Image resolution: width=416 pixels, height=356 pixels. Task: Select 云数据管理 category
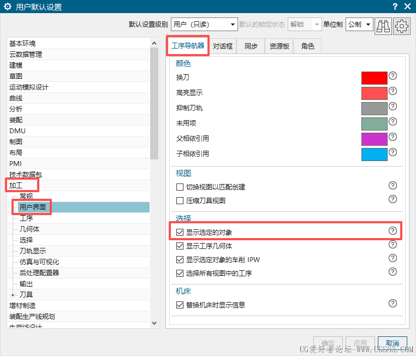pyautogui.click(x=79, y=55)
